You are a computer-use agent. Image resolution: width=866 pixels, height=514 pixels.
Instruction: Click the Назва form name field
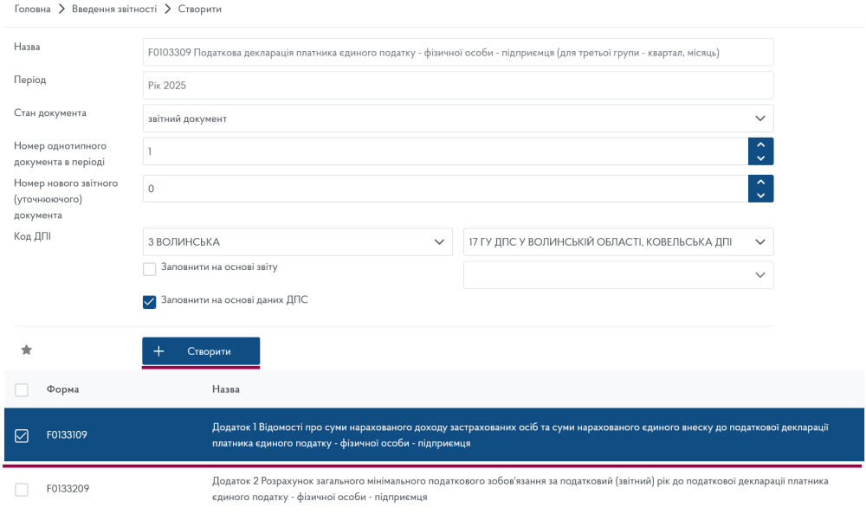pyautogui.click(x=457, y=53)
